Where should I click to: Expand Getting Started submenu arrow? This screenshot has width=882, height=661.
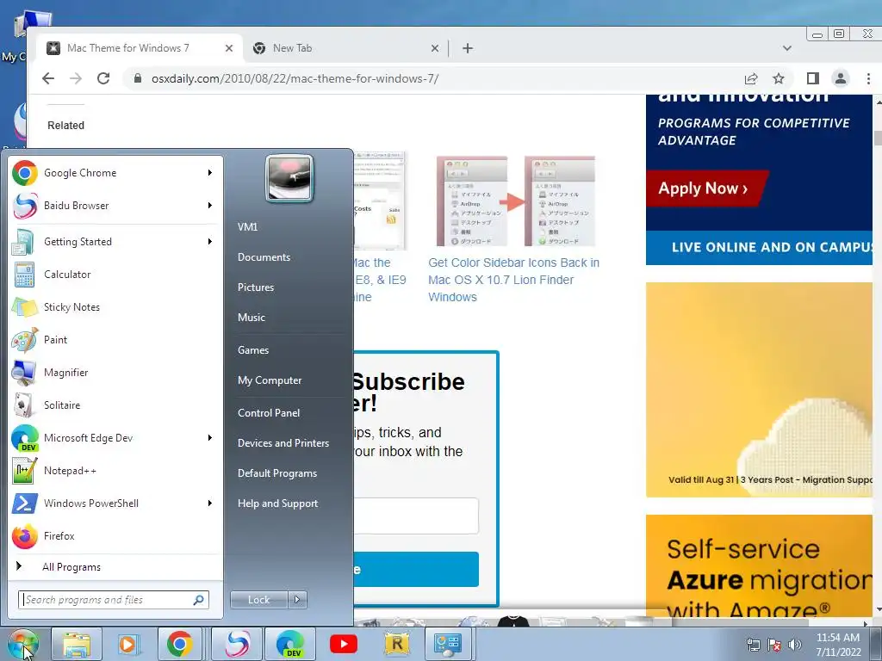click(210, 242)
